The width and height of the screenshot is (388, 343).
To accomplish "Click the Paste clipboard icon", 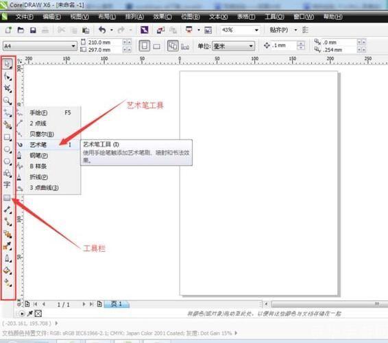I will click(86, 30).
